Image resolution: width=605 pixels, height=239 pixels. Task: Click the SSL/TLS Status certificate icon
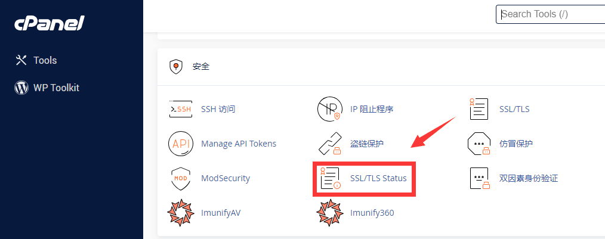click(x=330, y=178)
